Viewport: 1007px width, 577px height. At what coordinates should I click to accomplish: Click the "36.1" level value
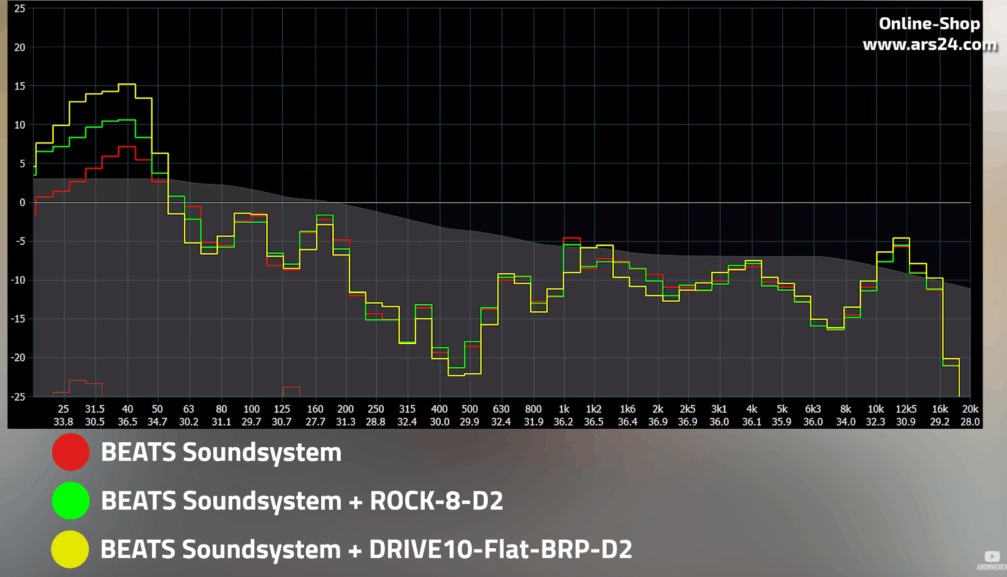pyautogui.click(x=751, y=421)
